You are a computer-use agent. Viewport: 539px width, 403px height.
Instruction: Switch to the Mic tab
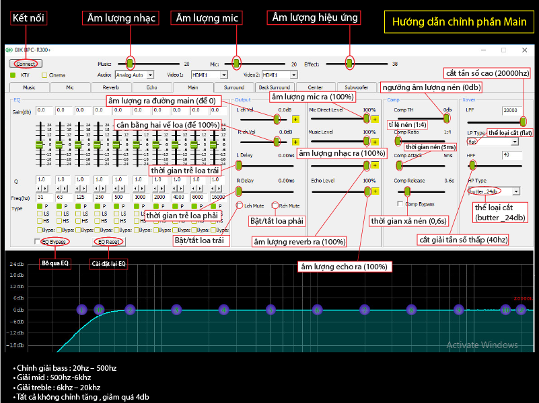pos(70,87)
